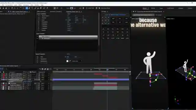Click the red layer duration bar
196x110 pixels.
106,85
